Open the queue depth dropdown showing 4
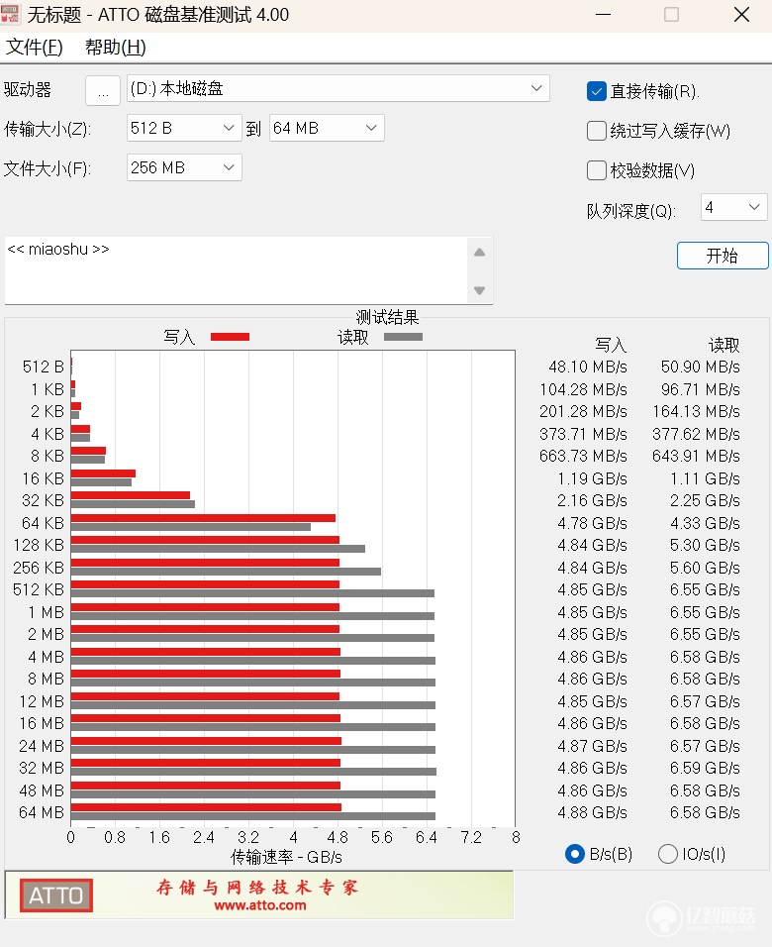This screenshot has width=772, height=947. point(734,207)
